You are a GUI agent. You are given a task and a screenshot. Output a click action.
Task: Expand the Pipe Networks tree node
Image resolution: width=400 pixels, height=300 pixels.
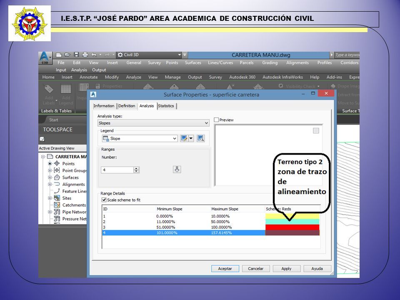pos(50,212)
